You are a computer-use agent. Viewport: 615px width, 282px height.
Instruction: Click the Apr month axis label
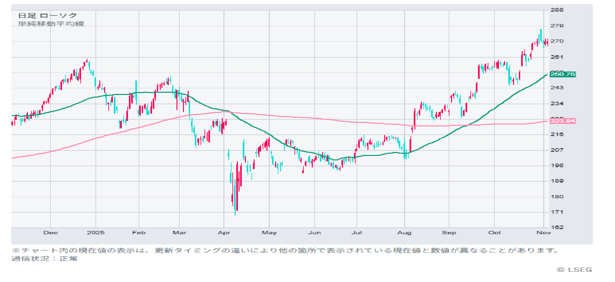224,233
